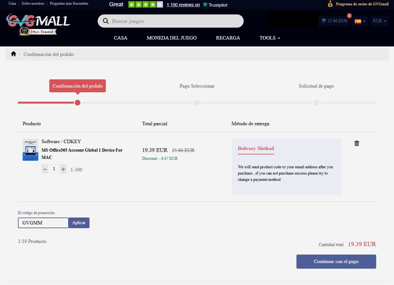Click the quantity input field
The image size is (394, 285).
pos(54,169)
